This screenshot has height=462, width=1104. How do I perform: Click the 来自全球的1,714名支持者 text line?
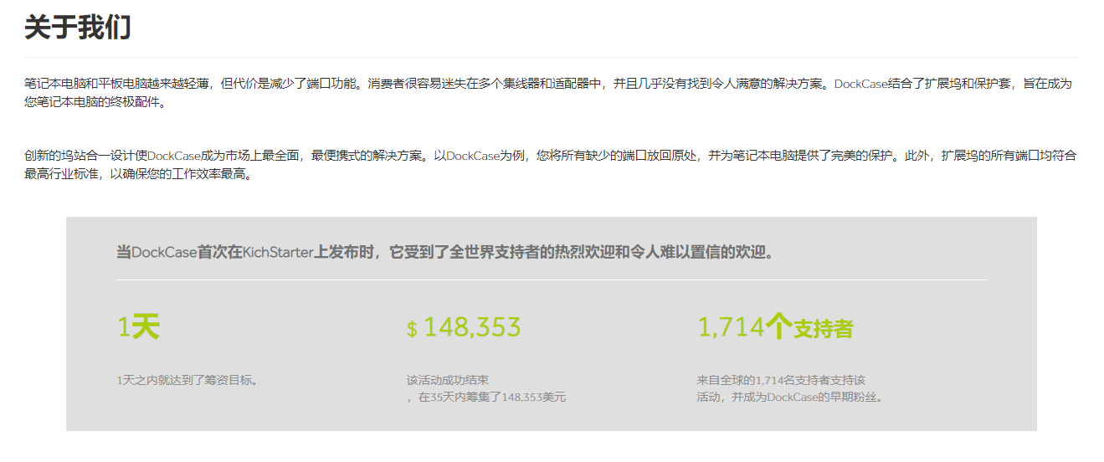pyautogui.click(x=780, y=380)
